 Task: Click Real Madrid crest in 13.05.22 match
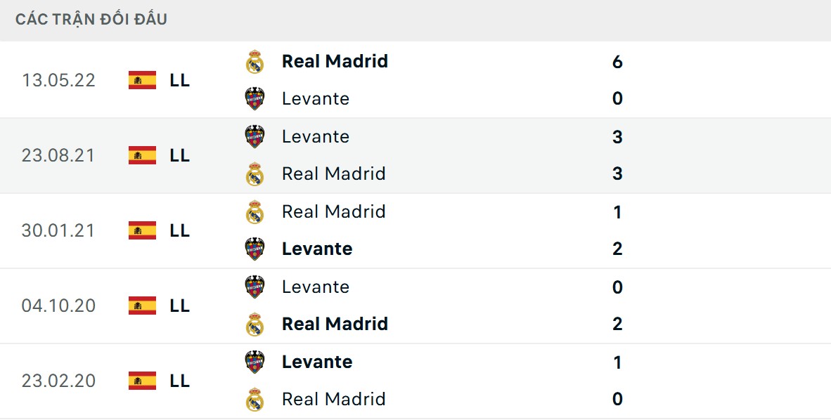coord(255,62)
